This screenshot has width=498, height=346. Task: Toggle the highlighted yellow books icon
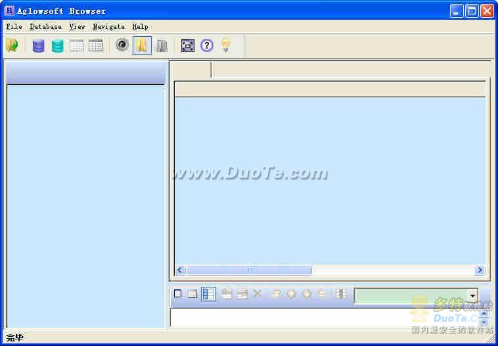point(142,45)
